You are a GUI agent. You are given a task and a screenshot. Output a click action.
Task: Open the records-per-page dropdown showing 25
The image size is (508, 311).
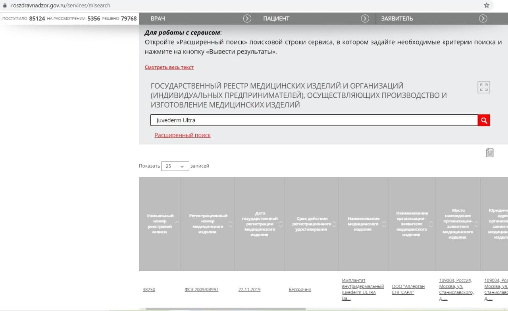click(x=175, y=166)
